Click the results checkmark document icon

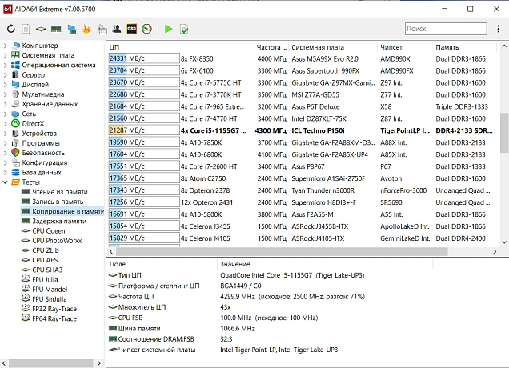coord(185,29)
